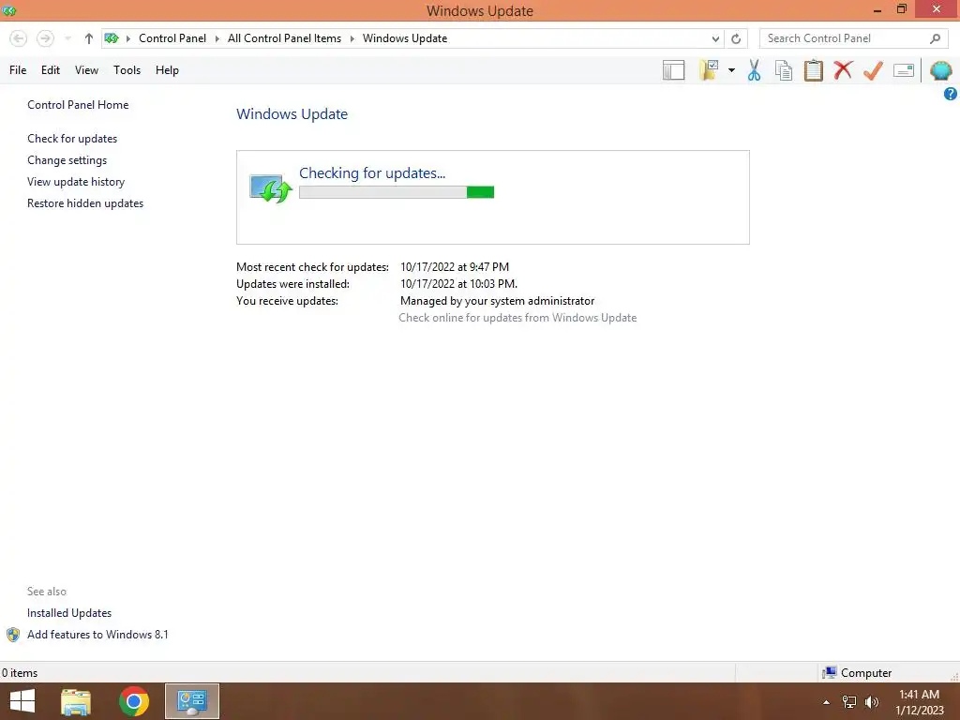
Task: Click Check for updates link
Action: pos(72,139)
